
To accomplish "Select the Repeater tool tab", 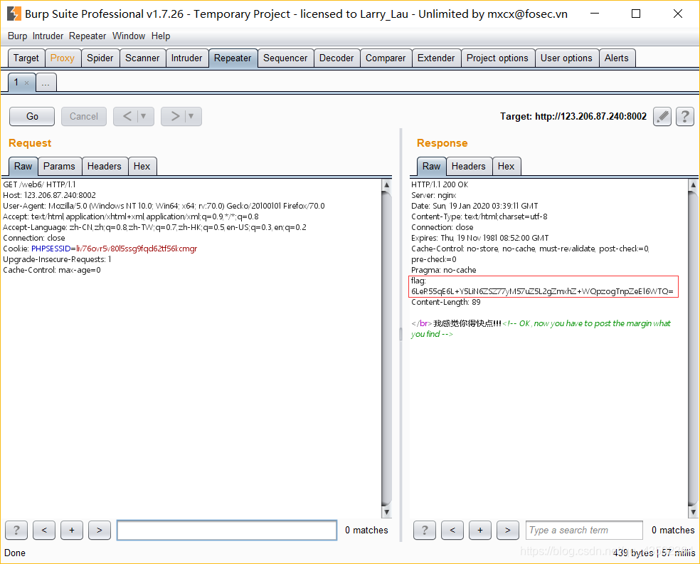I will [233, 58].
